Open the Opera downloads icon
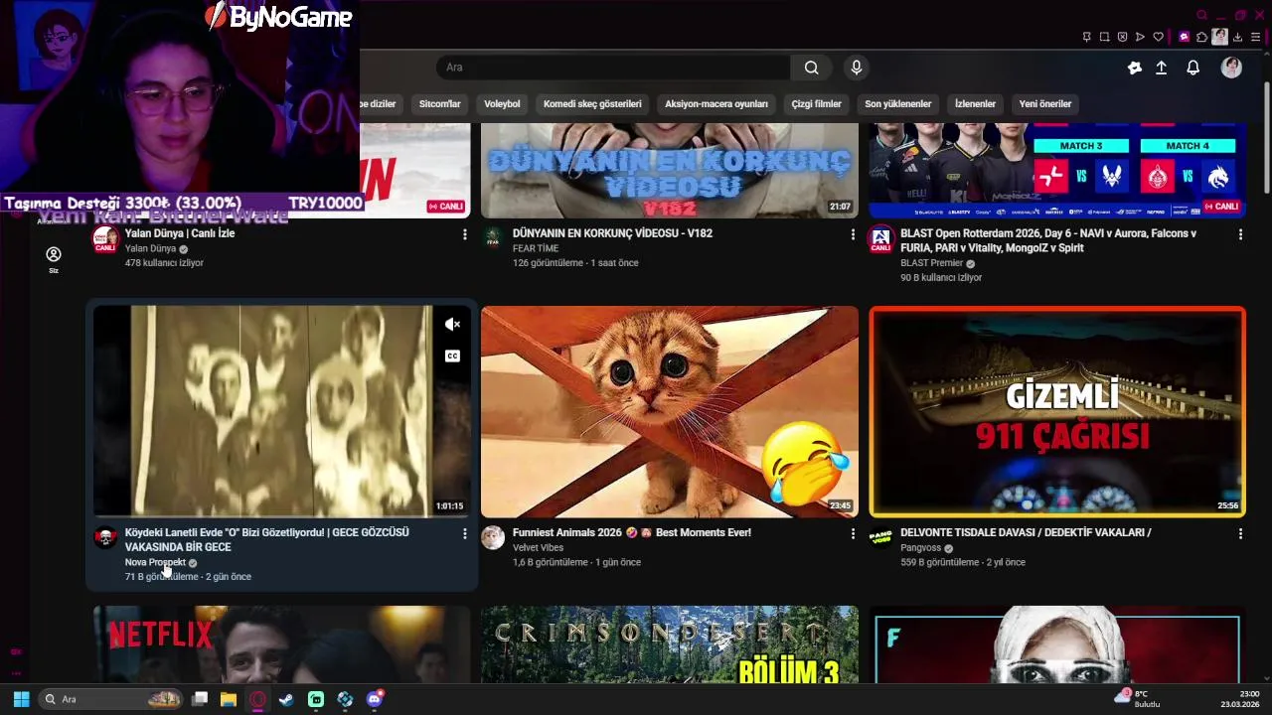 pos(1238,37)
